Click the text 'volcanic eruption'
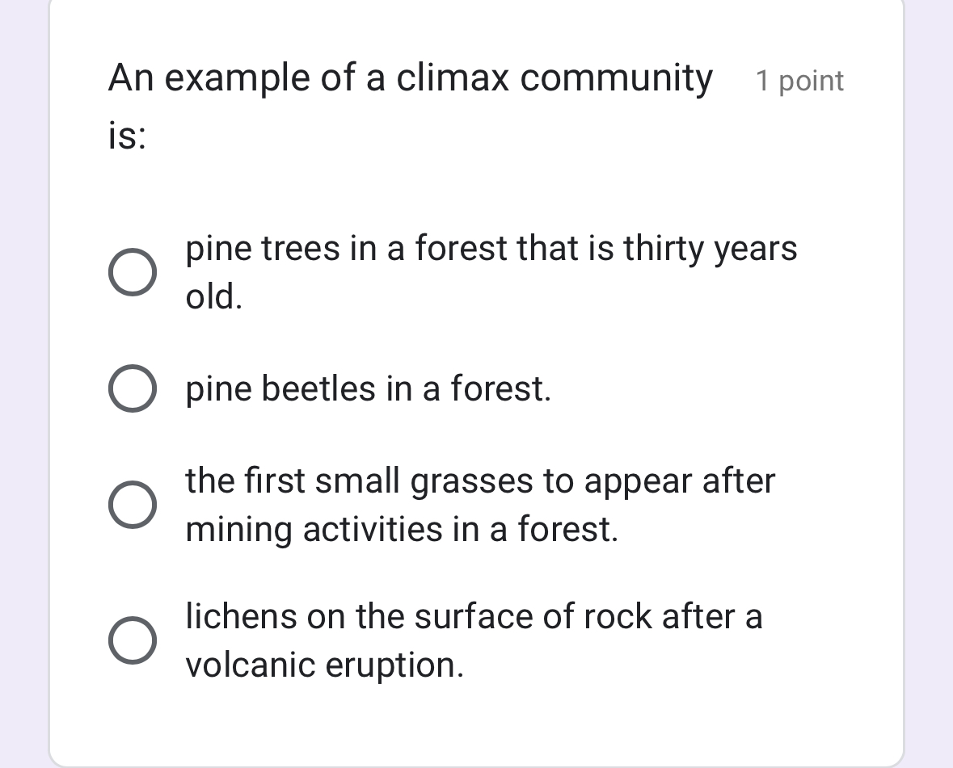953x768 pixels. tap(323, 665)
